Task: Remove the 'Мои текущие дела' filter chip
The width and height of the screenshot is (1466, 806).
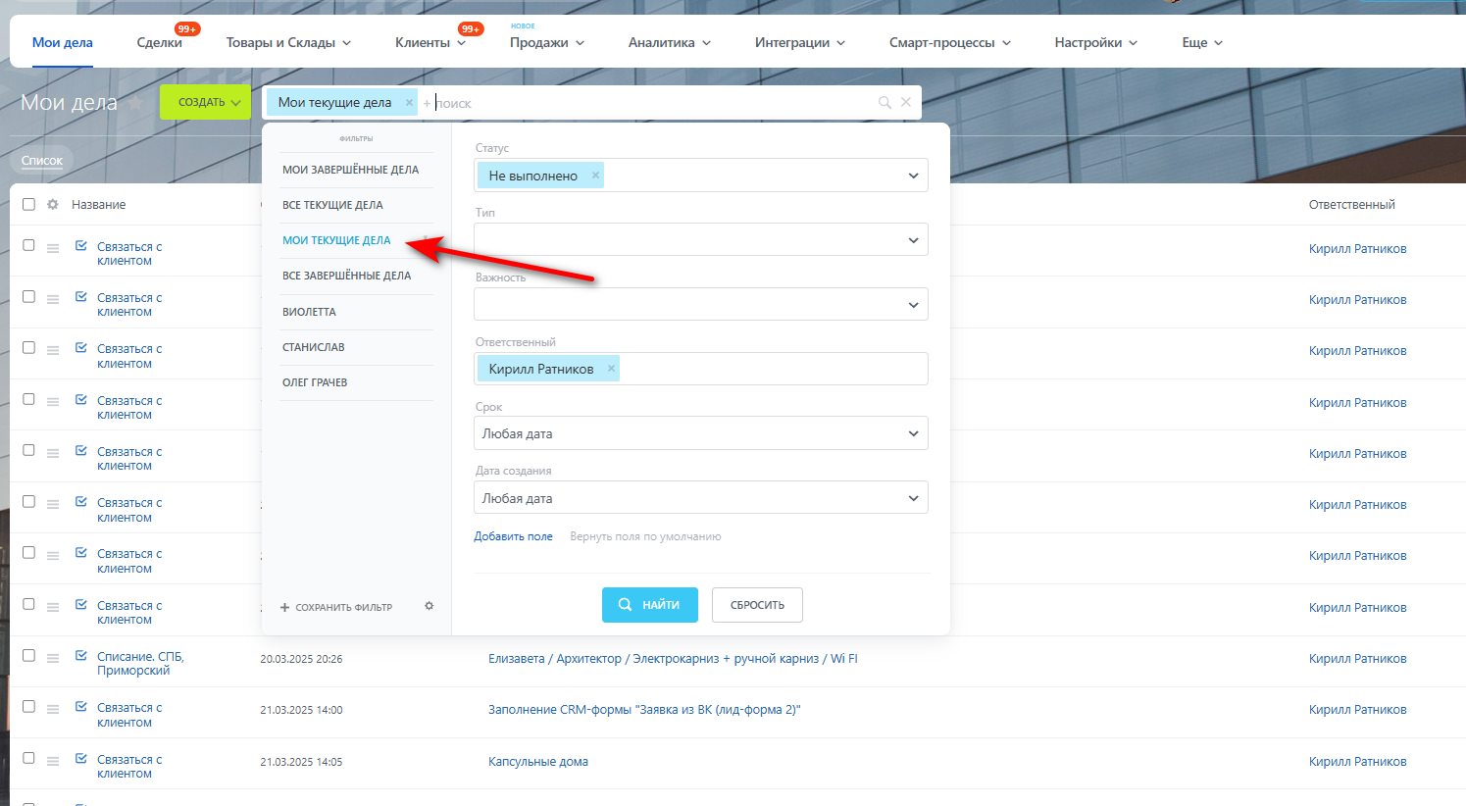Action: (x=409, y=103)
